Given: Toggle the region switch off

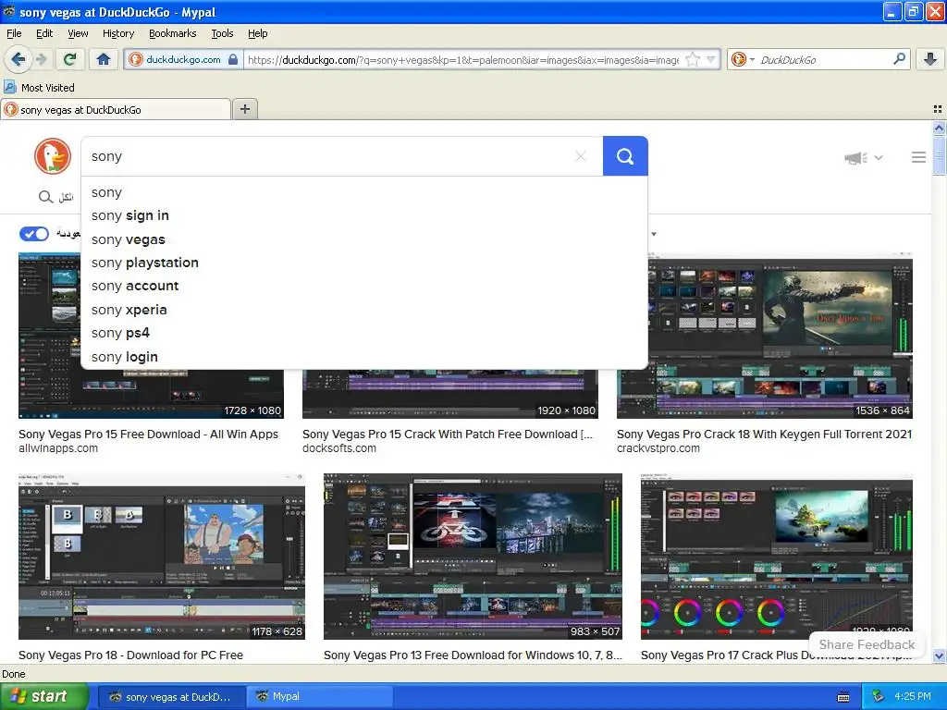Looking at the screenshot, I should point(34,234).
